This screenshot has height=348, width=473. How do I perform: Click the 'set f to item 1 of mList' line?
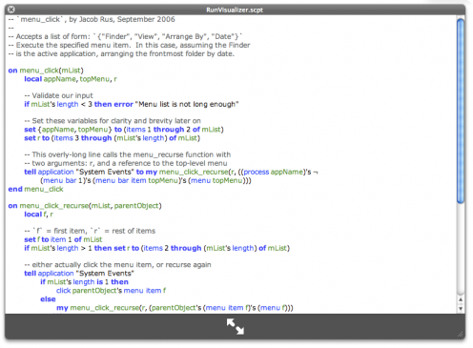point(63,239)
